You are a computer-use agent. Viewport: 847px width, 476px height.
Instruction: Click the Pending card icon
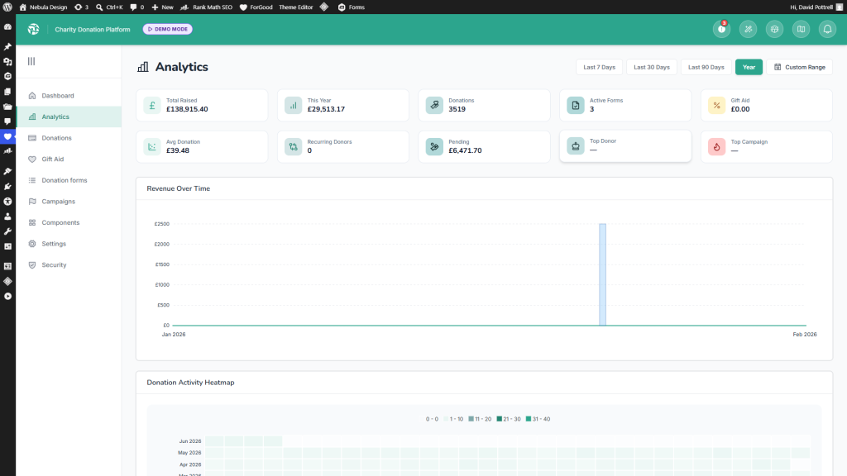click(434, 146)
